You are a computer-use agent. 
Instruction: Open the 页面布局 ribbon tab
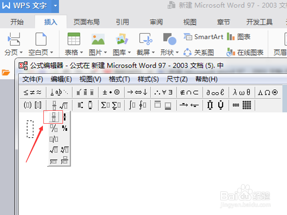pyautogui.click(x=86, y=22)
